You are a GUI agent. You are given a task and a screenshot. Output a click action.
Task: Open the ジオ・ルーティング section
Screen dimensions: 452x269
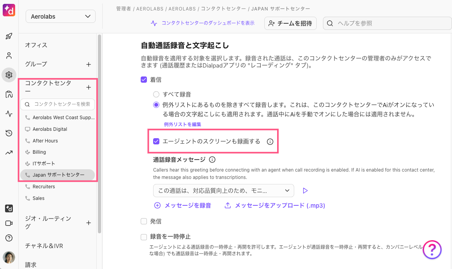point(48,223)
